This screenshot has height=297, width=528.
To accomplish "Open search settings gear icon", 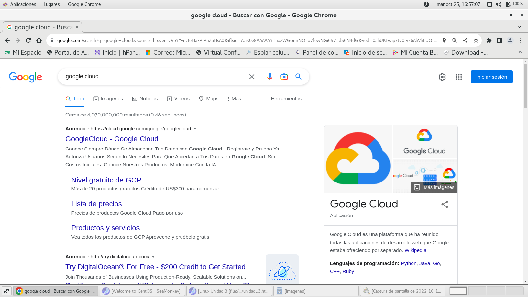I will pyautogui.click(x=442, y=77).
